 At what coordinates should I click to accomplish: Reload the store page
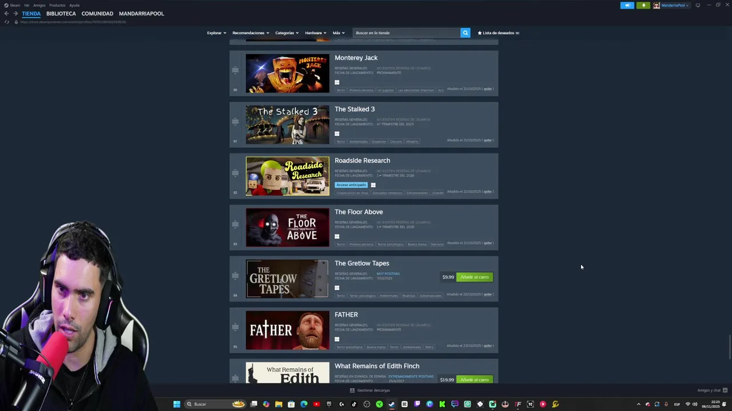click(7, 22)
